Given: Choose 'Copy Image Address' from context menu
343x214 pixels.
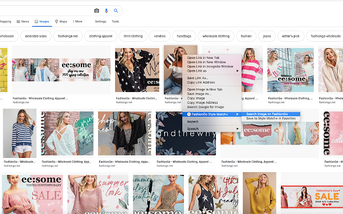Looking at the screenshot, I should tap(203, 103).
